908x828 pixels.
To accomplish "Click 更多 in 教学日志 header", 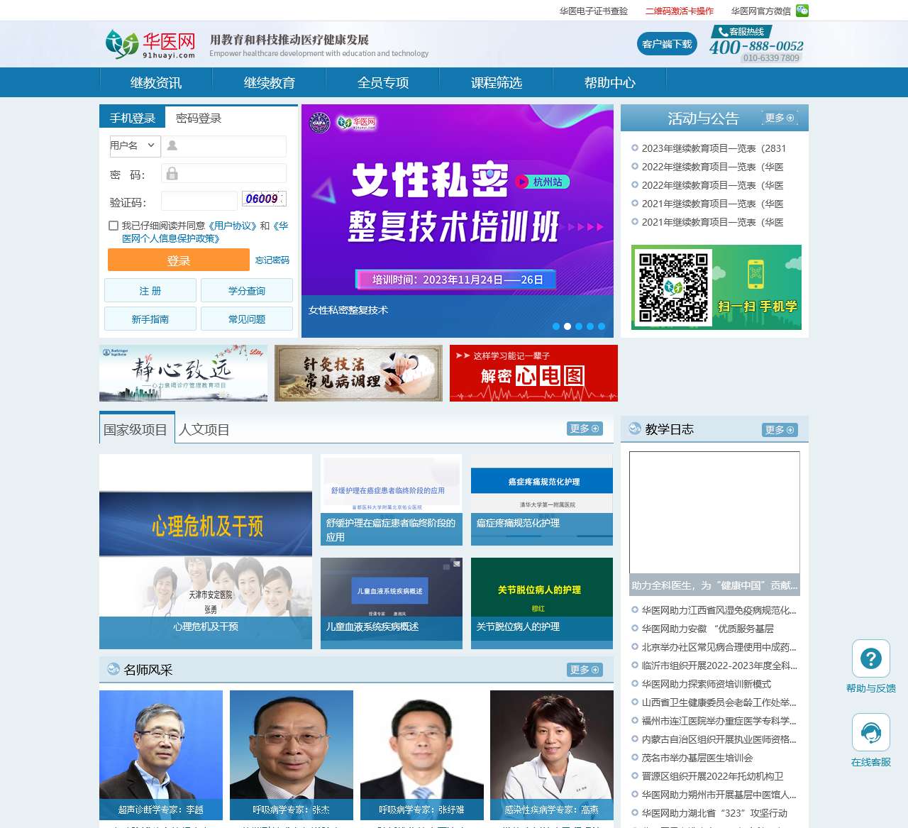I will [x=780, y=430].
